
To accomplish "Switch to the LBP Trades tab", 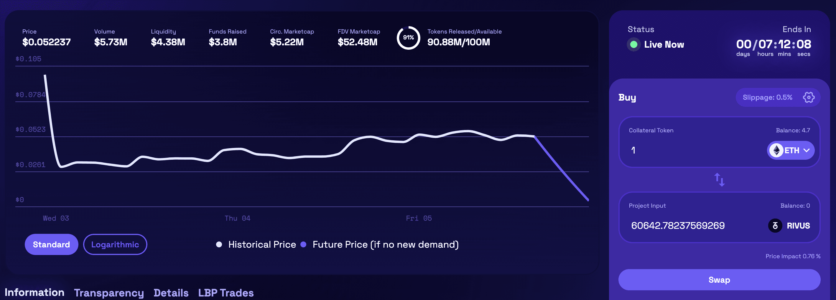I will click(x=226, y=293).
